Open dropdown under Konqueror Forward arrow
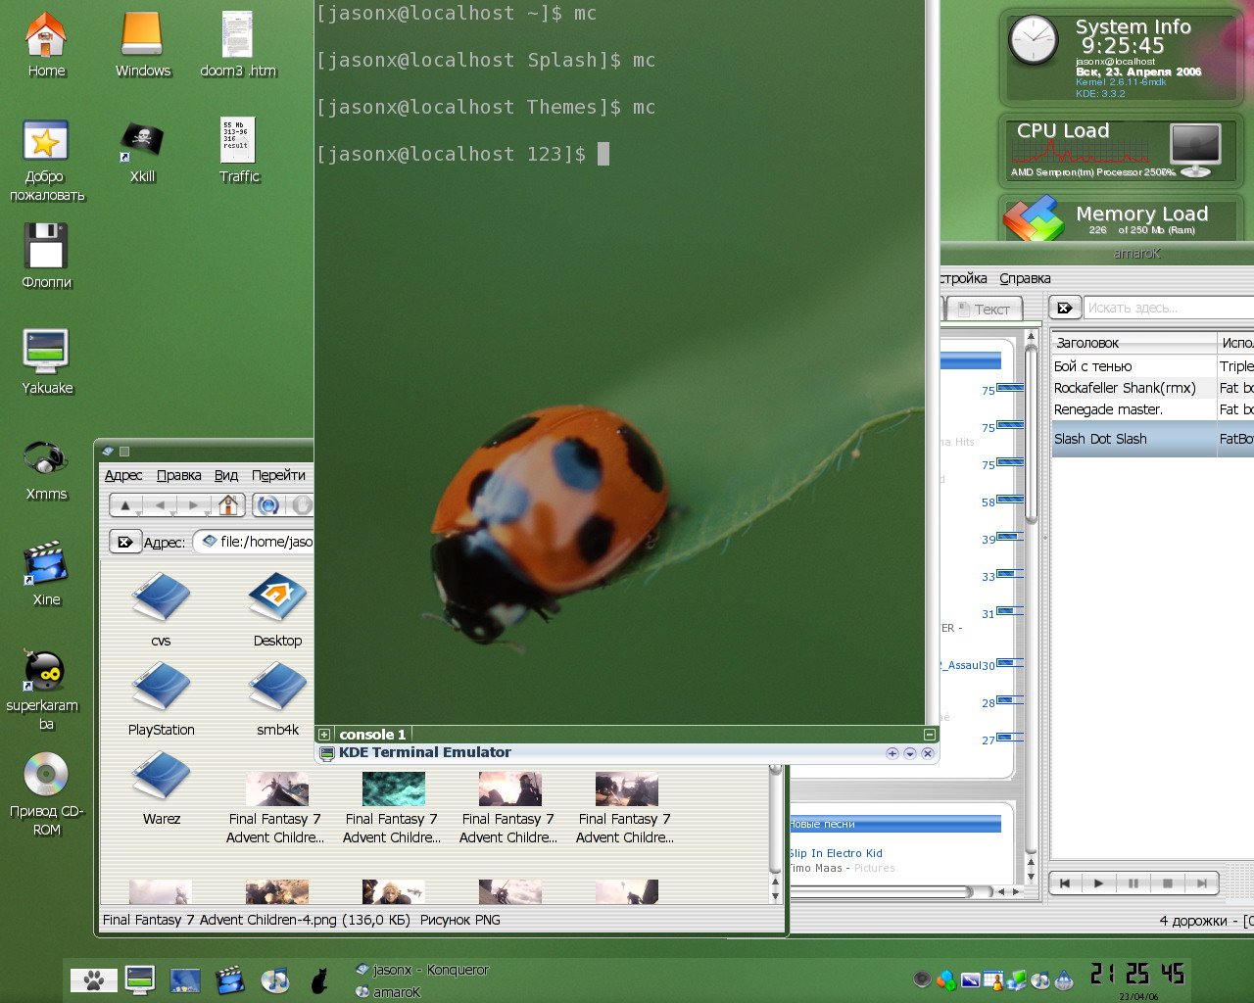1254x1003 pixels. coord(207,513)
